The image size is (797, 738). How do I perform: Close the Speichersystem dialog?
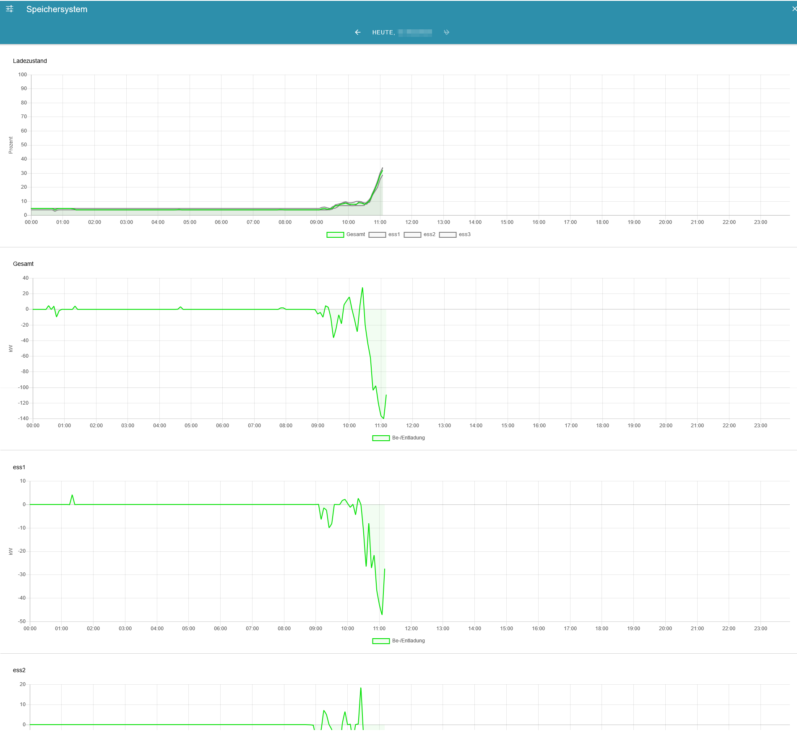pos(794,9)
